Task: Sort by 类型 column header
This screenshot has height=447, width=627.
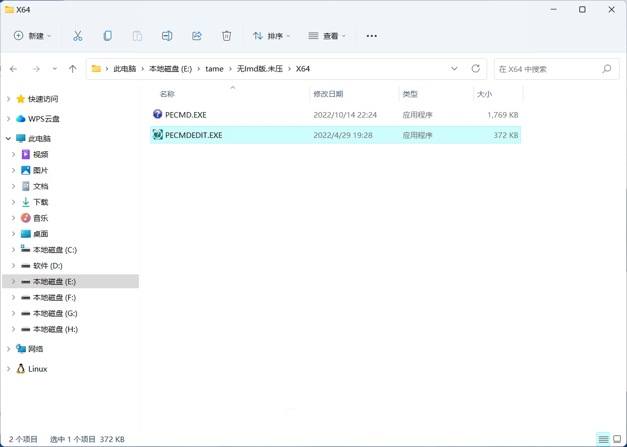Action: 410,94
